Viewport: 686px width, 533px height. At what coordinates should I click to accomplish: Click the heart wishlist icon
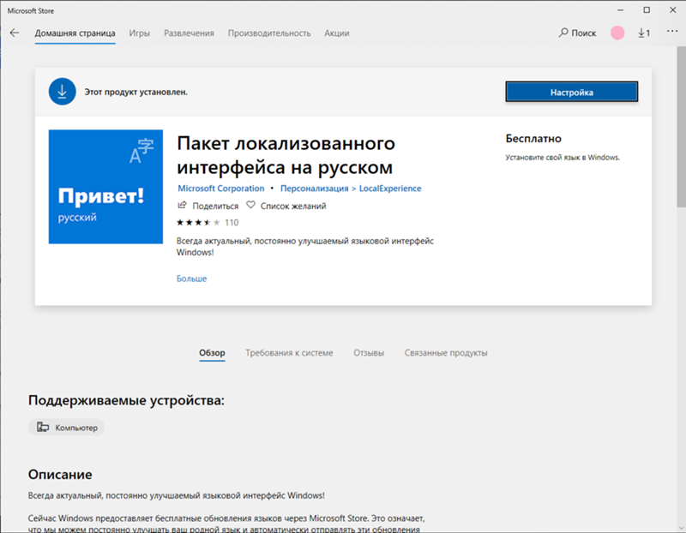pos(250,205)
